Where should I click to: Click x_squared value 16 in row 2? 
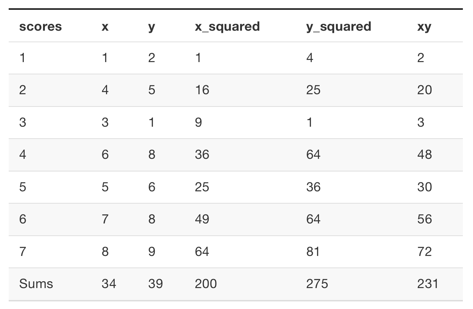coord(202,90)
